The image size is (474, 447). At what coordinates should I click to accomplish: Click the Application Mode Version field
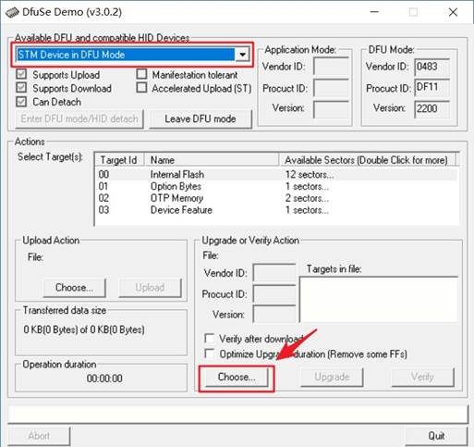(x=331, y=109)
